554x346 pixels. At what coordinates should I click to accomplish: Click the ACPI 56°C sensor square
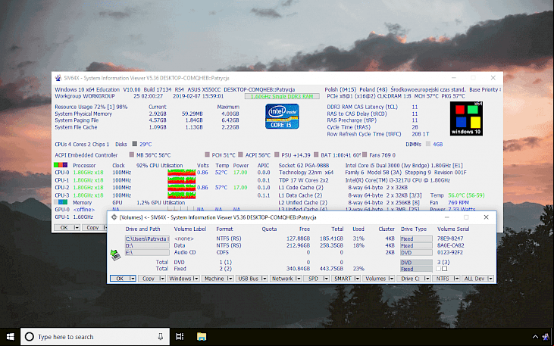240,154
